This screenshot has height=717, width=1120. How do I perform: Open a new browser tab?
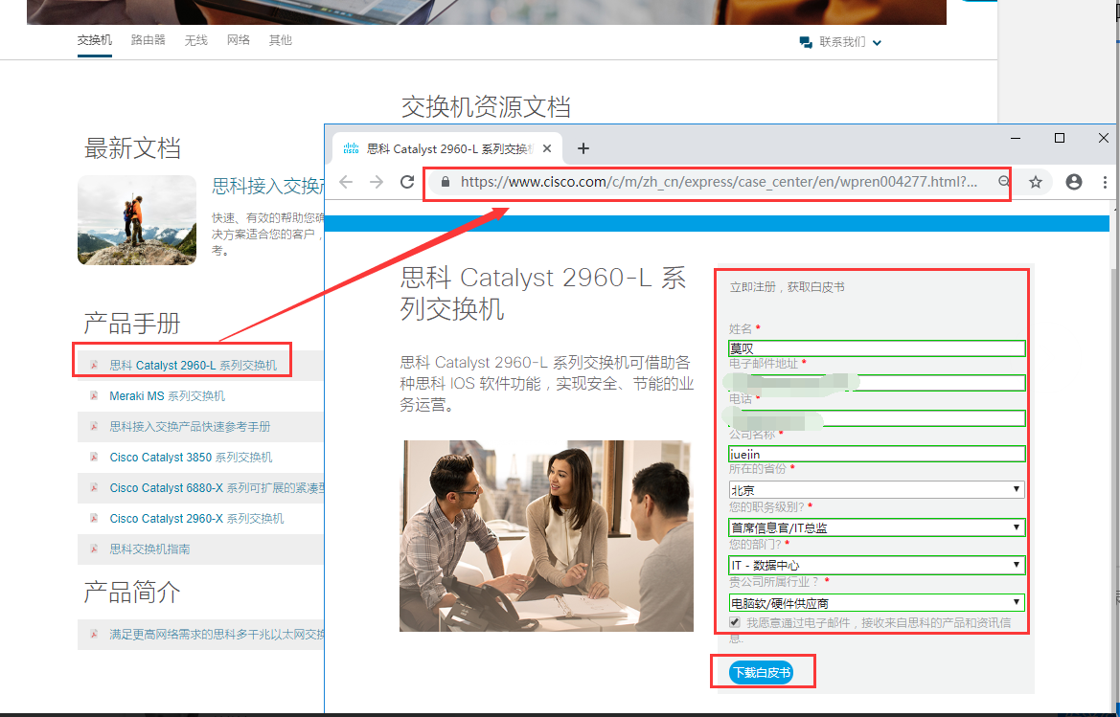pos(583,148)
